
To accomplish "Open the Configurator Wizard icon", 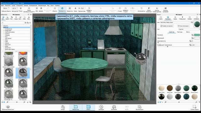I will (x=157, y=10).
